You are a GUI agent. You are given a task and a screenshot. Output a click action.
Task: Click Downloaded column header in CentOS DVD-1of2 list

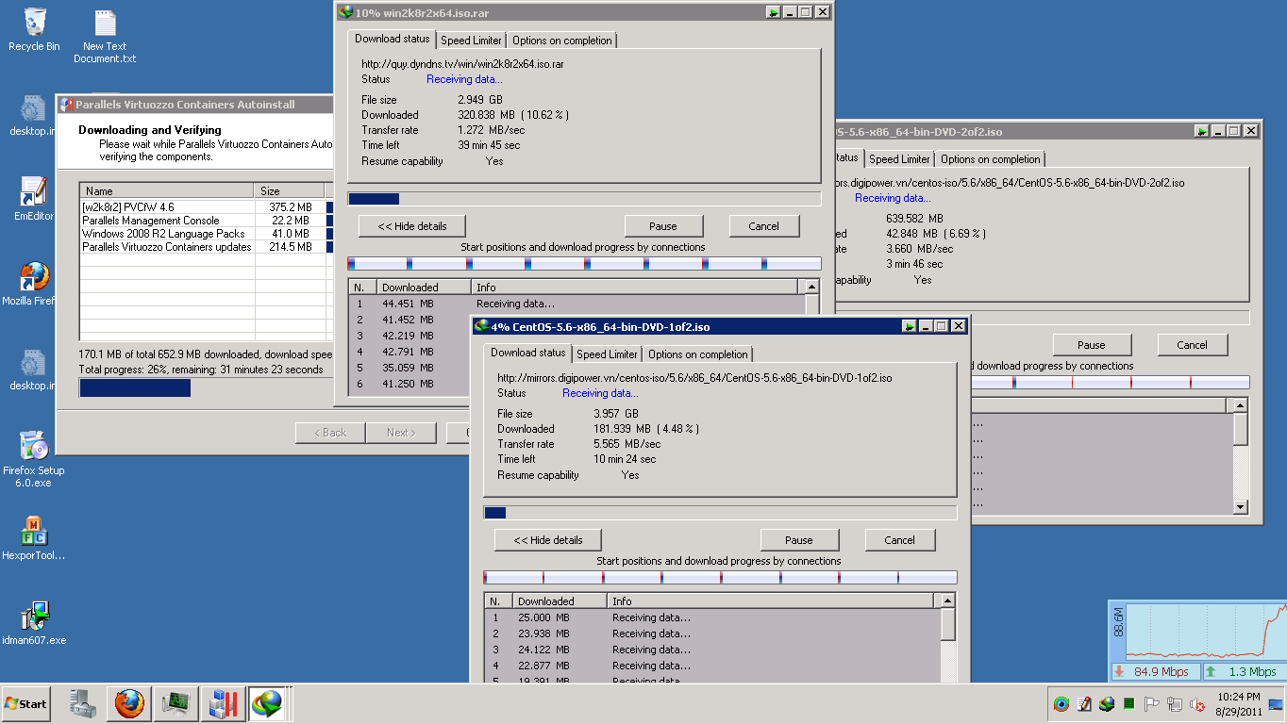click(x=560, y=601)
